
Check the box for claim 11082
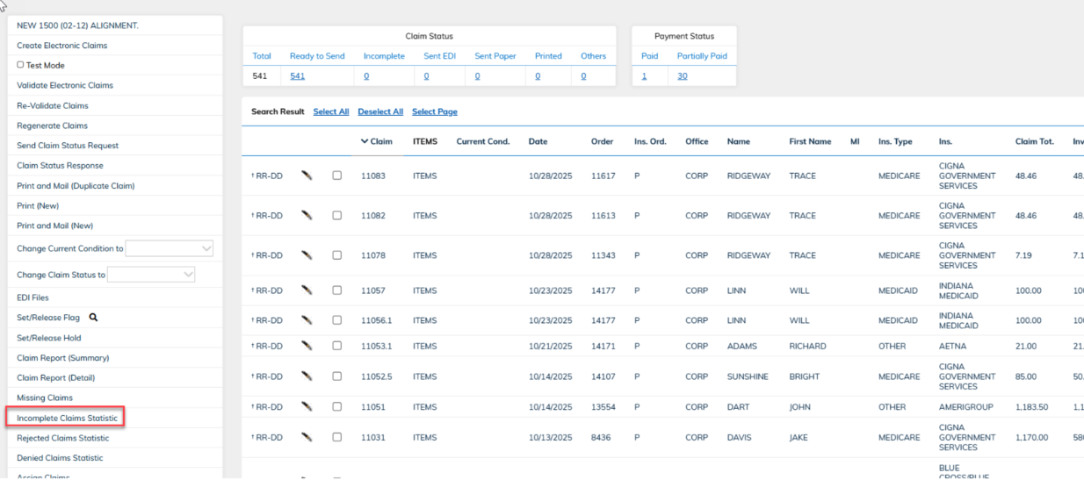tap(336, 216)
